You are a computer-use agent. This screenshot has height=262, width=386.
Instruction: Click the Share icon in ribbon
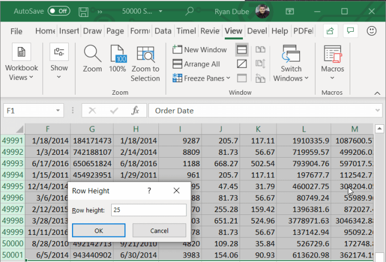pyautogui.click(x=329, y=31)
